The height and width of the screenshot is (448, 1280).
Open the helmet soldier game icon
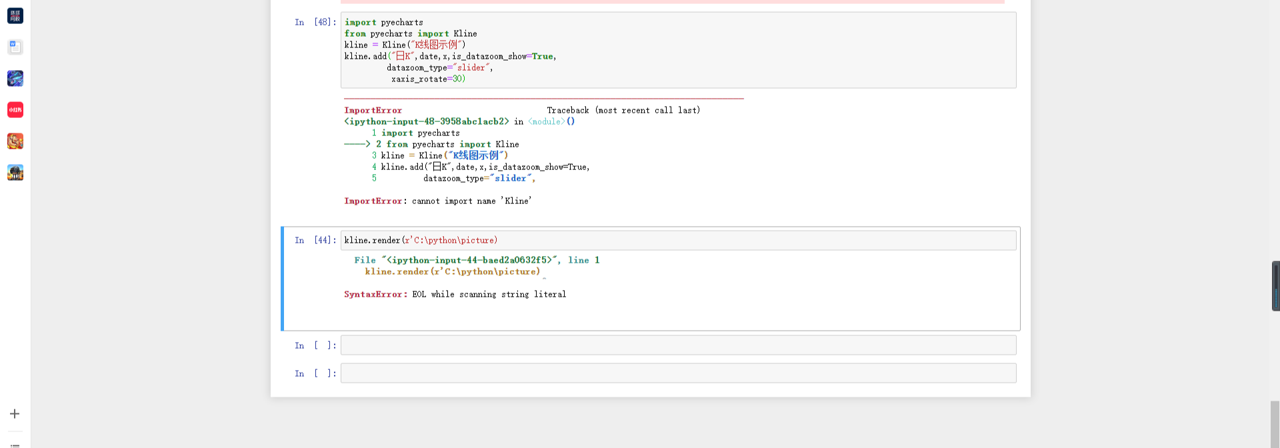(x=15, y=173)
